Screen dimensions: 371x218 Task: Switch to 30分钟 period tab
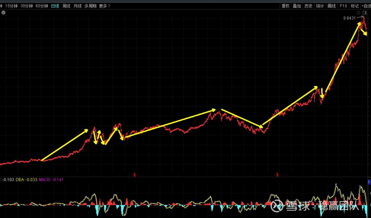click(x=27, y=6)
